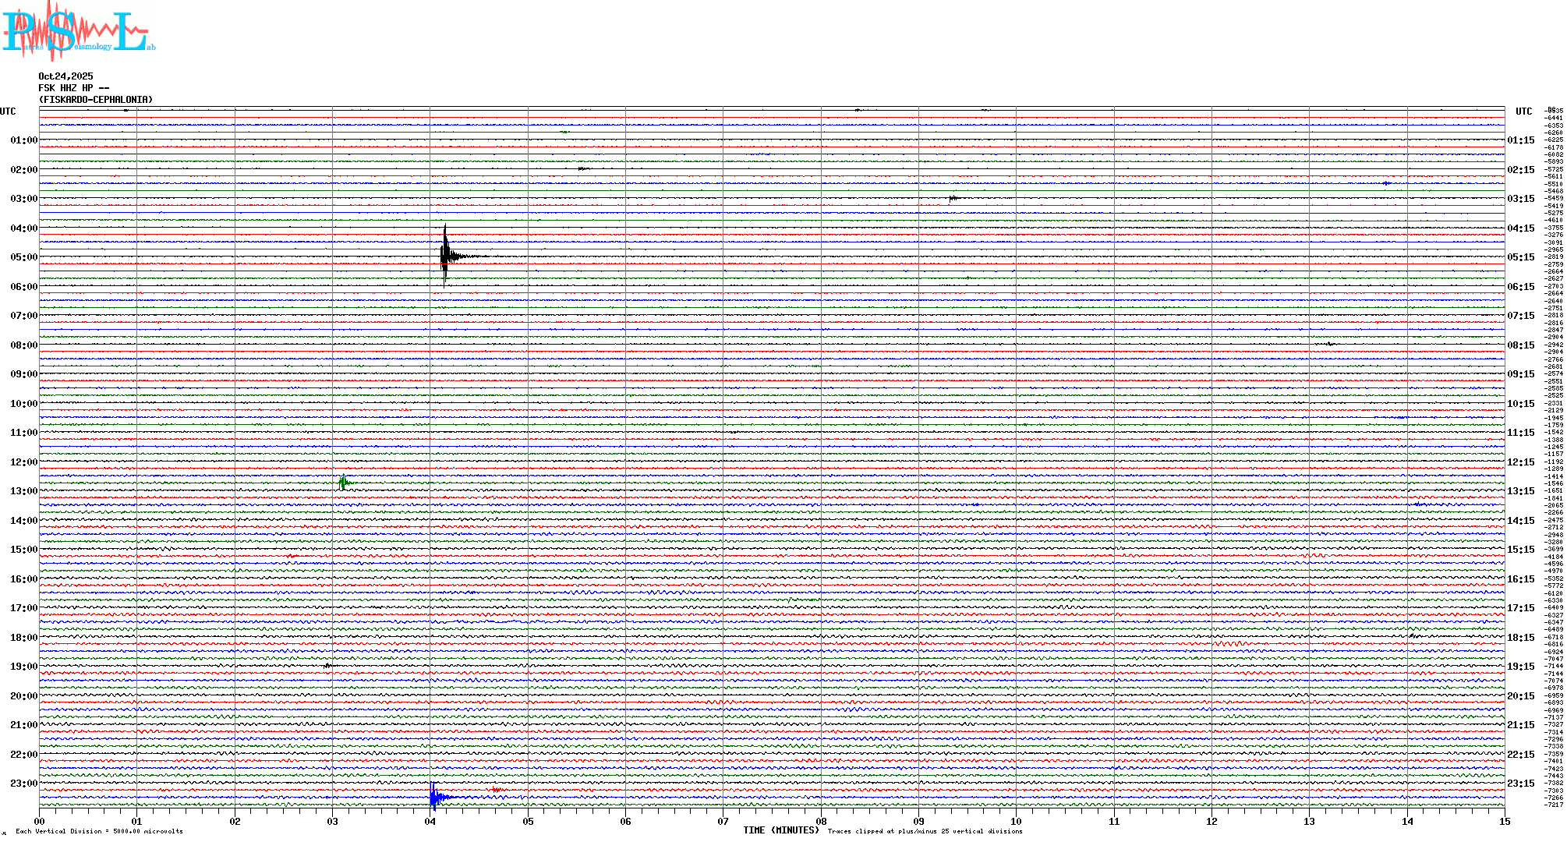Click the 13:00 hour label on the left
1567x842 pixels.
click(23, 491)
